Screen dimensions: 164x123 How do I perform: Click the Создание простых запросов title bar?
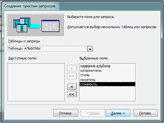(82, 6)
